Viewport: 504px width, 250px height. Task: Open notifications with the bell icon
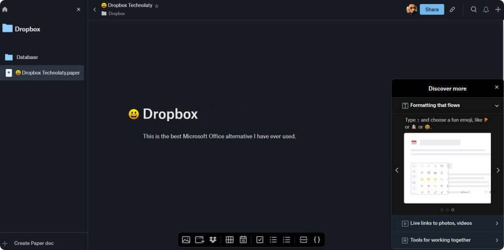coord(486,10)
